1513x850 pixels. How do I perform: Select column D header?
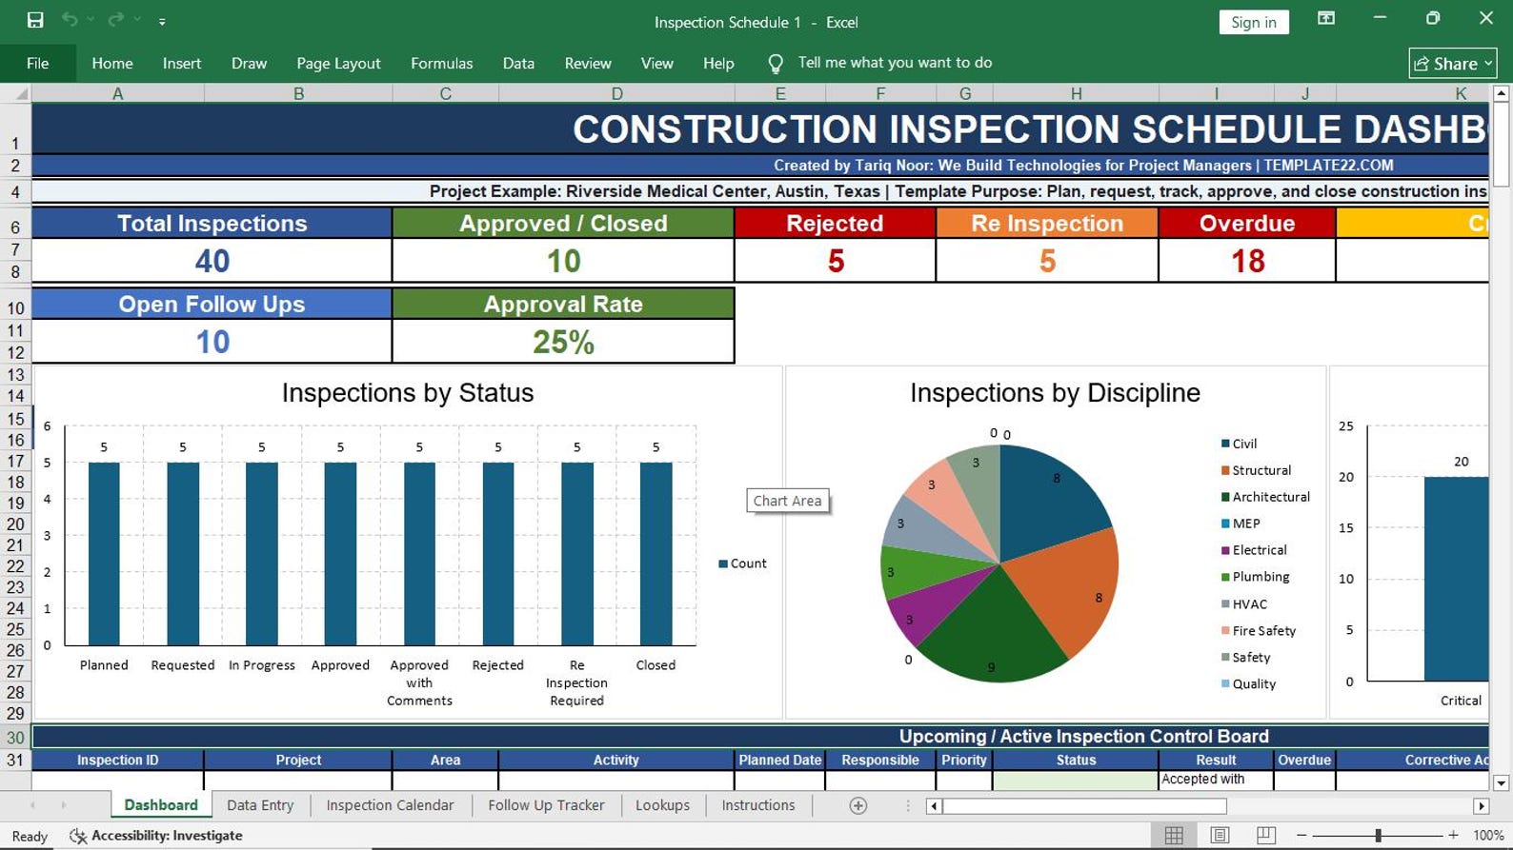(x=616, y=93)
